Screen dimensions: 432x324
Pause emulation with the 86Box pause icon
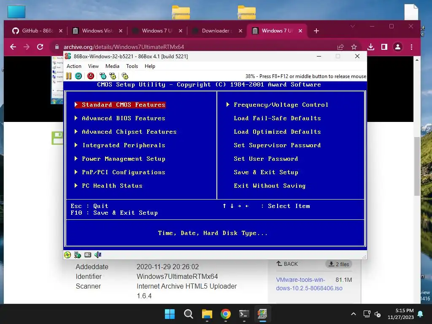[69, 76]
